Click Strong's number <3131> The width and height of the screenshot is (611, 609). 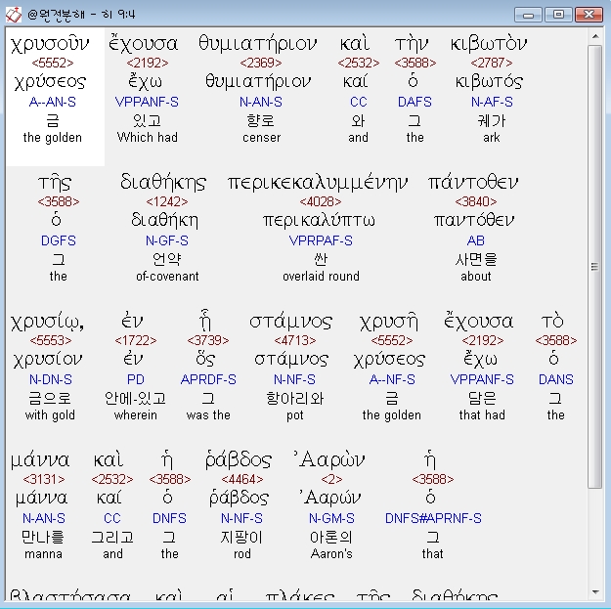(x=44, y=479)
